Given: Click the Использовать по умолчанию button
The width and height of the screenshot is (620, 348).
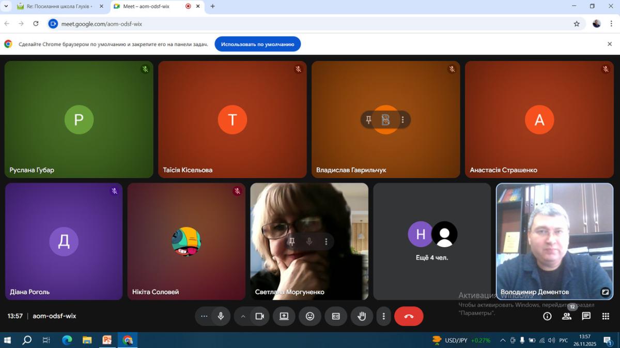Looking at the screenshot, I should click(x=257, y=44).
